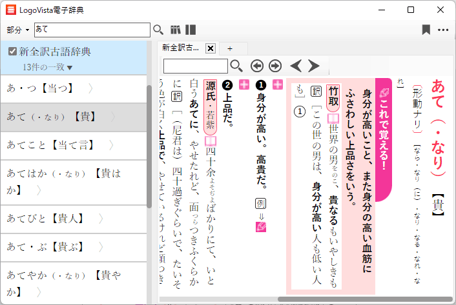This screenshot has height=305, width=456.
Task: Click the 訳 icon in 源氏 passage
Action: click(177, 96)
